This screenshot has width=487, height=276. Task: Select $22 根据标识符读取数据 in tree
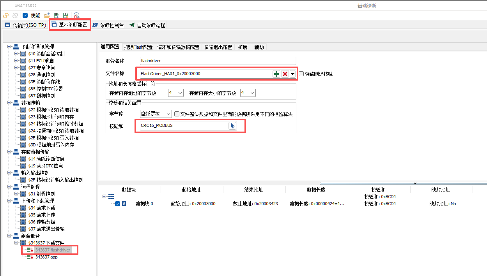53,110
